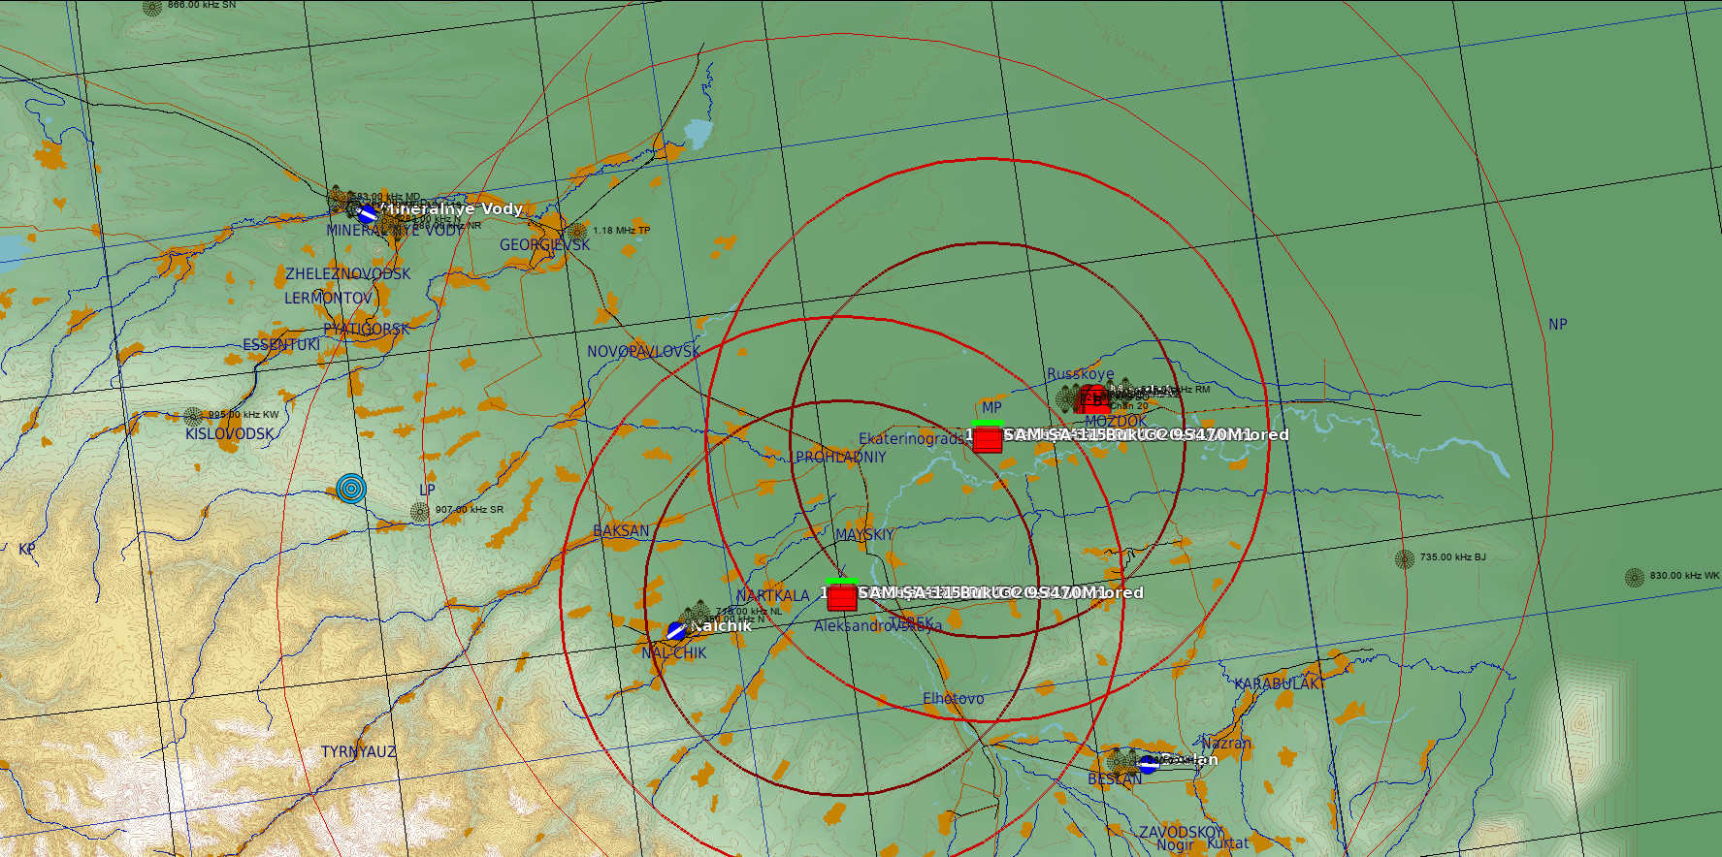Click the 995.00 kHz KW beacon icon

(194, 417)
